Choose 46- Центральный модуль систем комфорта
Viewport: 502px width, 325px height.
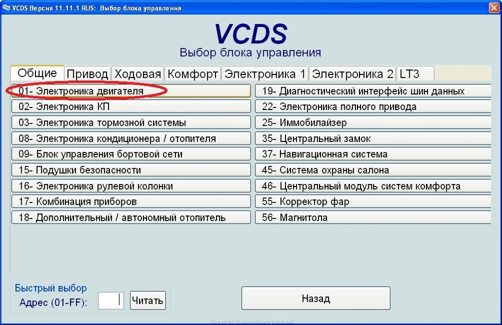click(373, 186)
